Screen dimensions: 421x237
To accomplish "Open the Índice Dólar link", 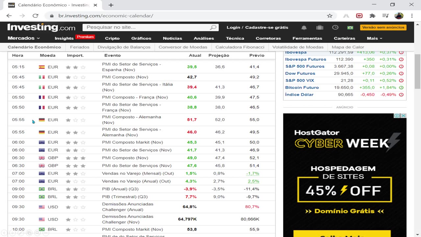I will tap(299, 94).
